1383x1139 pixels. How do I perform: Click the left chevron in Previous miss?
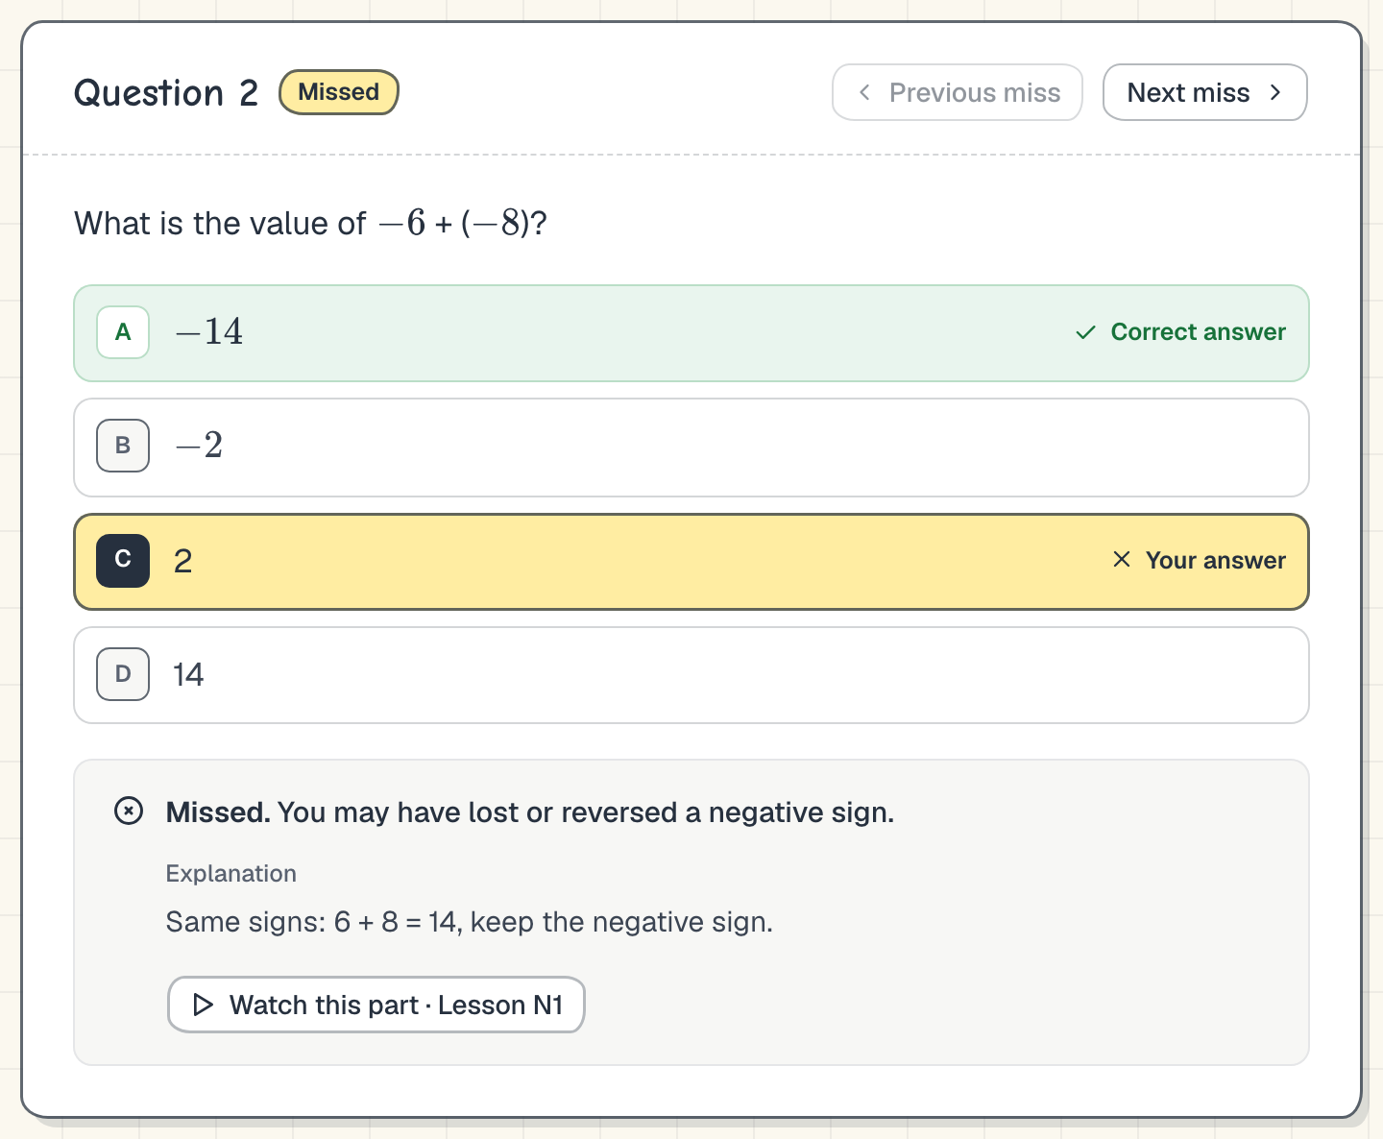click(x=864, y=92)
